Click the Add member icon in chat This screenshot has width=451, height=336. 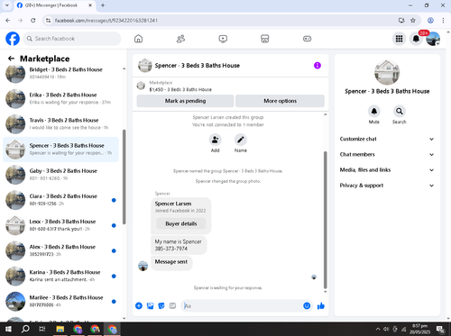(x=216, y=140)
